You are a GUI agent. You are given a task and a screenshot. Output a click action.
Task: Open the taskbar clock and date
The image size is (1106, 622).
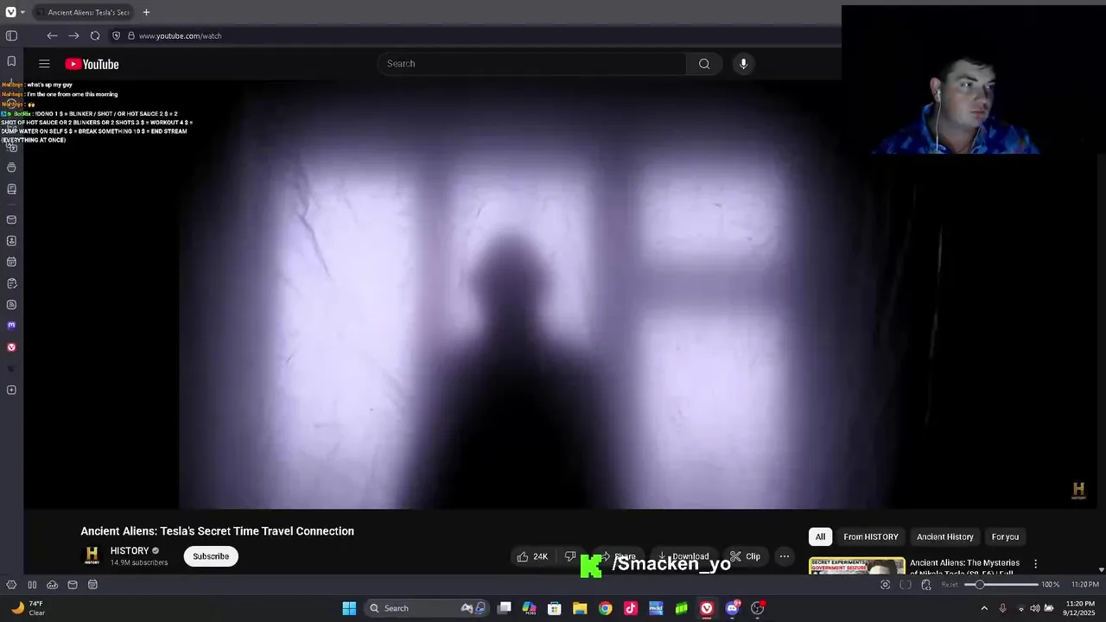click(1080, 608)
